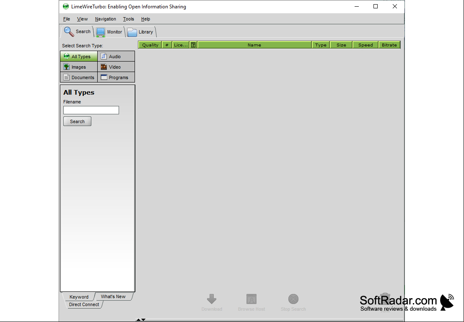Image resolution: width=464 pixels, height=322 pixels.
Task: Open the Direct Connect tab
Action: (x=84, y=304)
